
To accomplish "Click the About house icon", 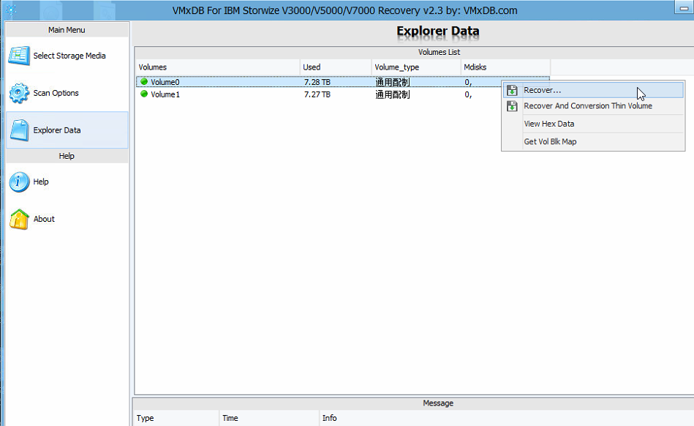I will 19,219.
